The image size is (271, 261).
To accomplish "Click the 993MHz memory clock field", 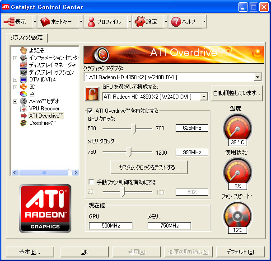I will pos(192,152).
